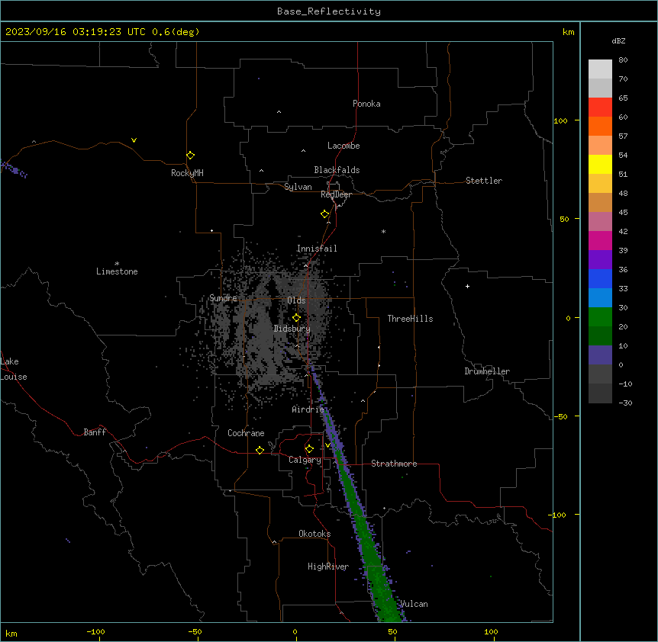The image size is (658, 642).
Task: Click the yellow diamond marker below Cochrane
Action: (260, 450)
